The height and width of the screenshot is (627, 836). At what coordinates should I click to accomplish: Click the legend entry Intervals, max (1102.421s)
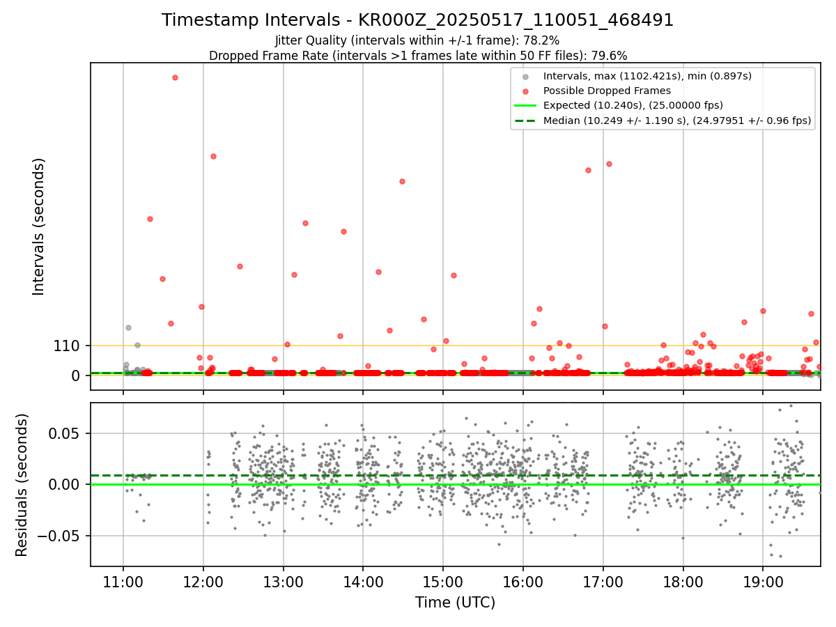(647, 76)
